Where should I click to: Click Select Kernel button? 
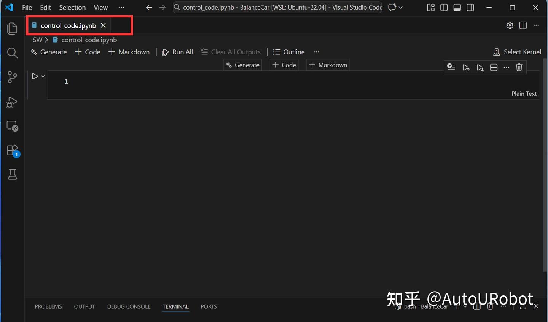pyautogui.click(x=517, y=52)
